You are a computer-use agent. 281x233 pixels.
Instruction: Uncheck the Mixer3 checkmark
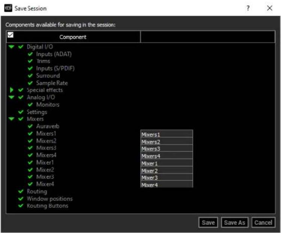(30, 177)
